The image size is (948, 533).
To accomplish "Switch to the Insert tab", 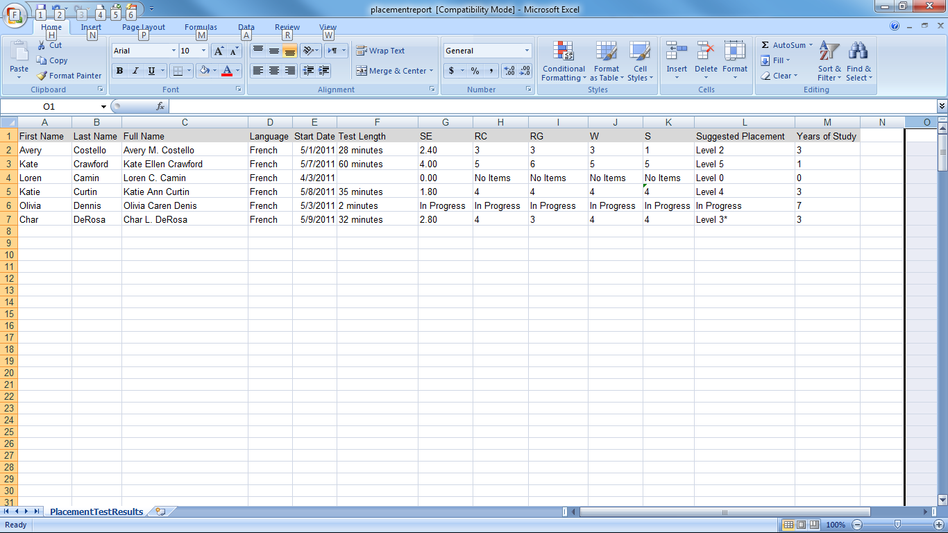I will tap(91, 28).
